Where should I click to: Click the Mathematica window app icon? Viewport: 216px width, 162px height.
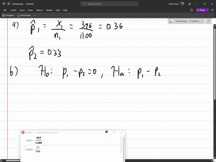click(23, 132)
